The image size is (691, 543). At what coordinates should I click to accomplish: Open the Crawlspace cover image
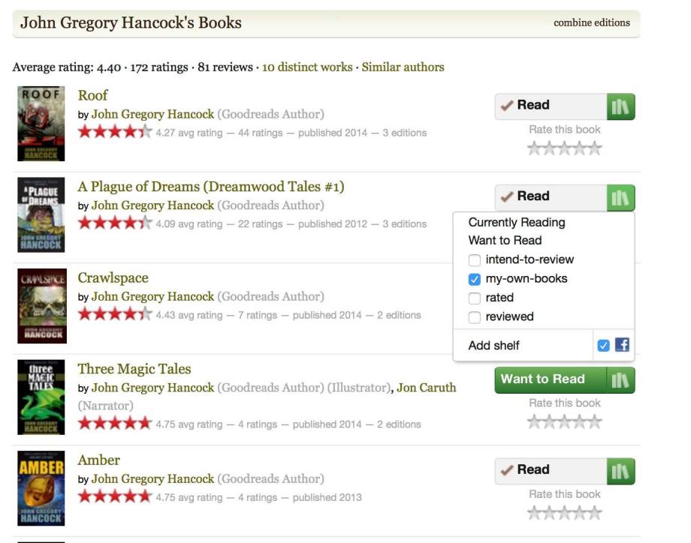(41, 306)
